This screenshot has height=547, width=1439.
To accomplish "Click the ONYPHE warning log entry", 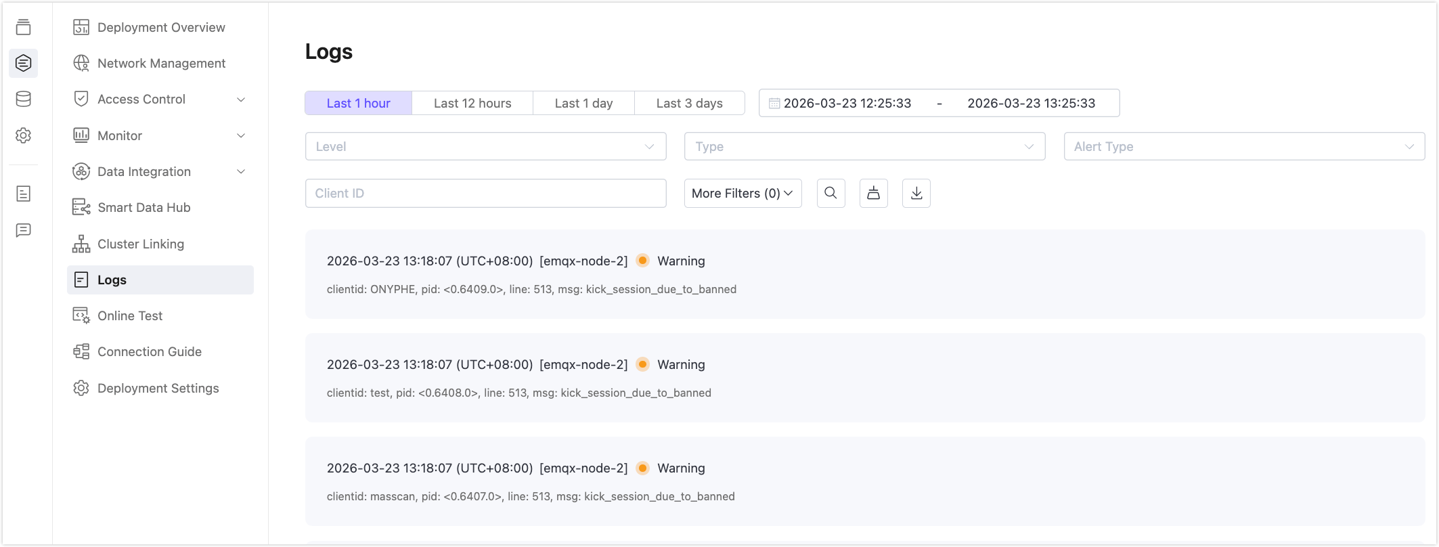I will coord(864,274).
